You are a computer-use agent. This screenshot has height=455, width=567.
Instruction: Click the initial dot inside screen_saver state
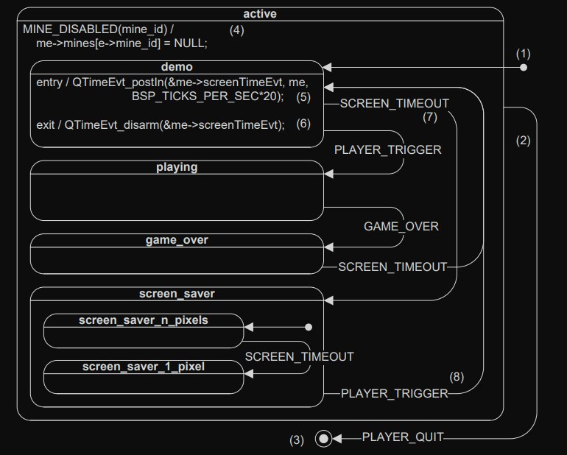click(x=309, y=327)
